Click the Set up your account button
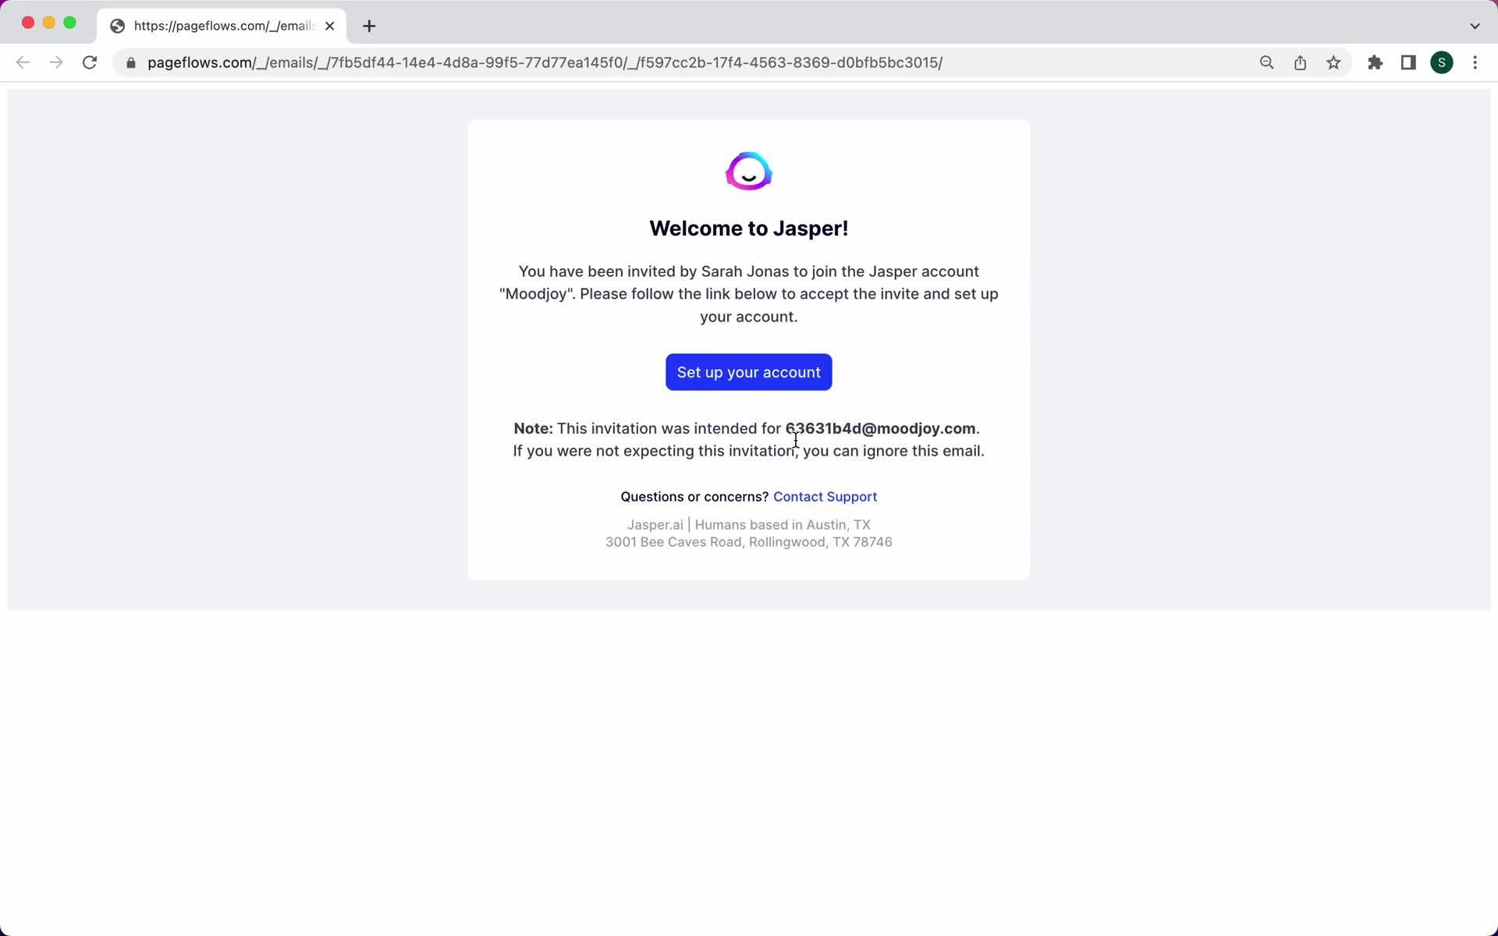The image size is (1498, 936). 748,372
